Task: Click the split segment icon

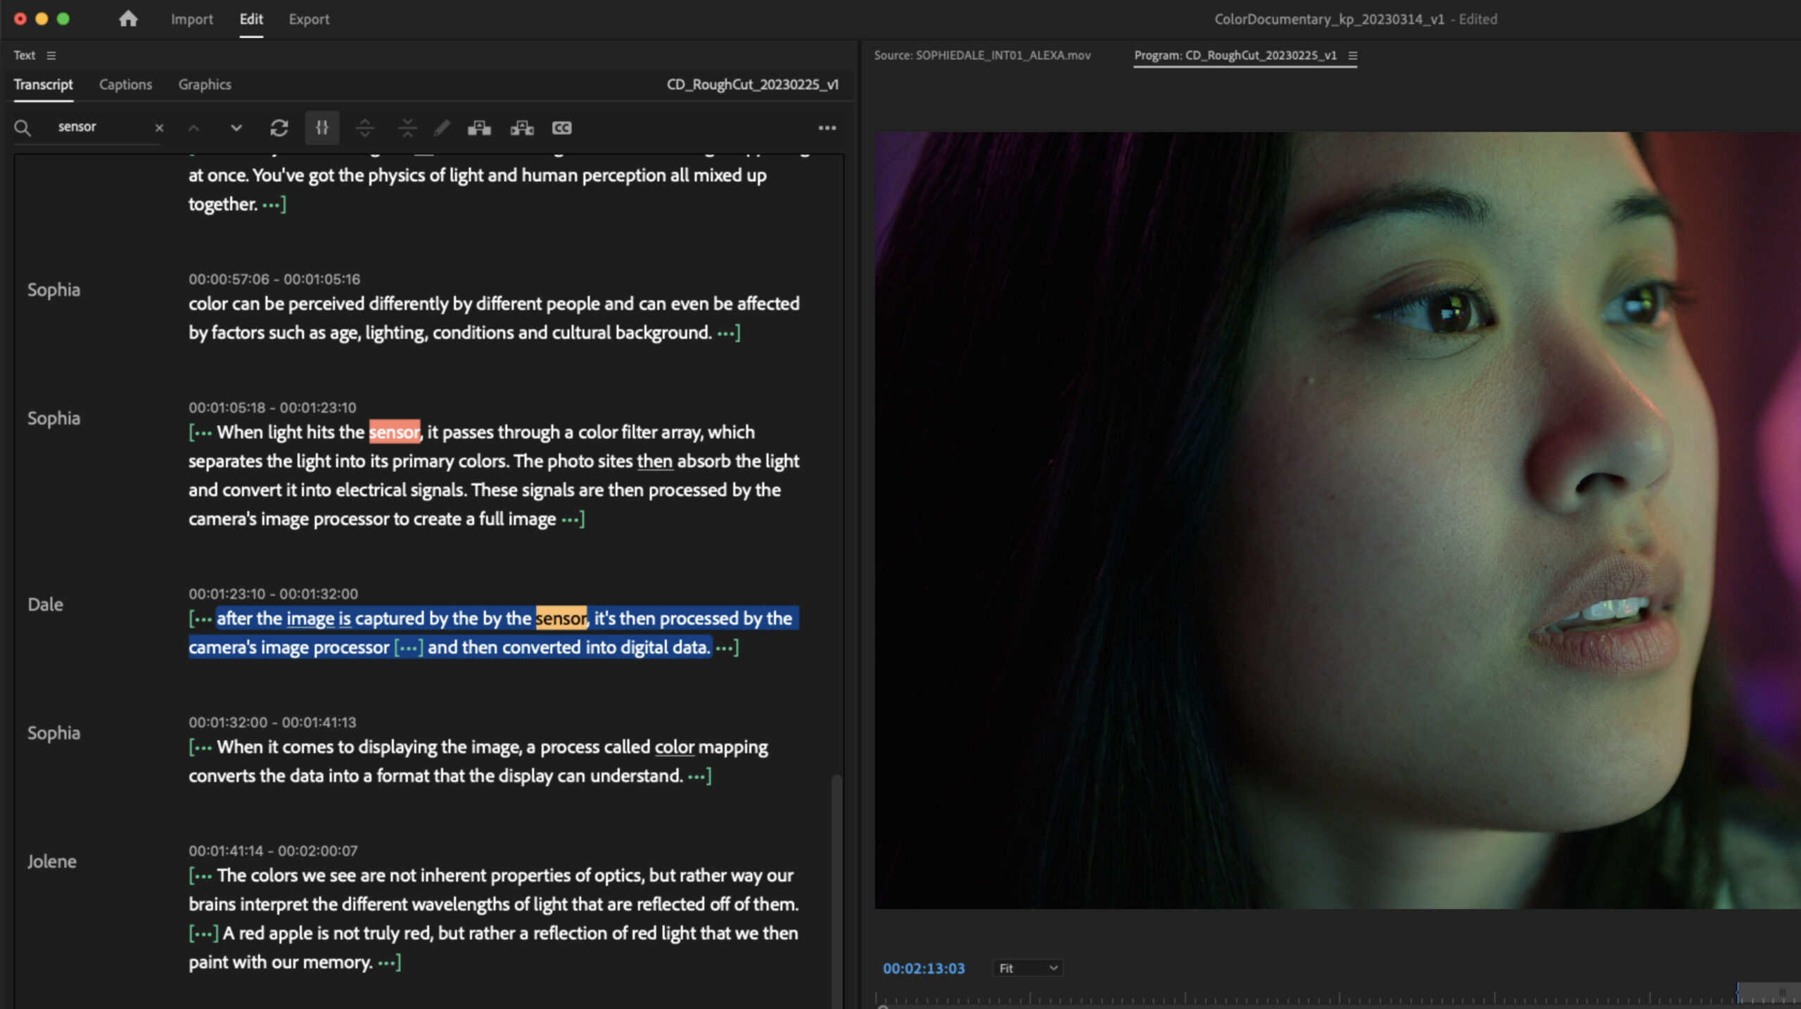Action: 364,127
